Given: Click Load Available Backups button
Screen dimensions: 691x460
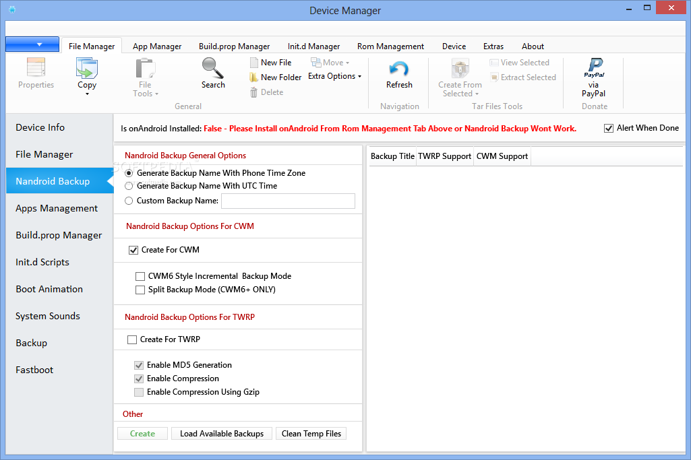Looking at the screenshot, I should (x=222, y=434).
